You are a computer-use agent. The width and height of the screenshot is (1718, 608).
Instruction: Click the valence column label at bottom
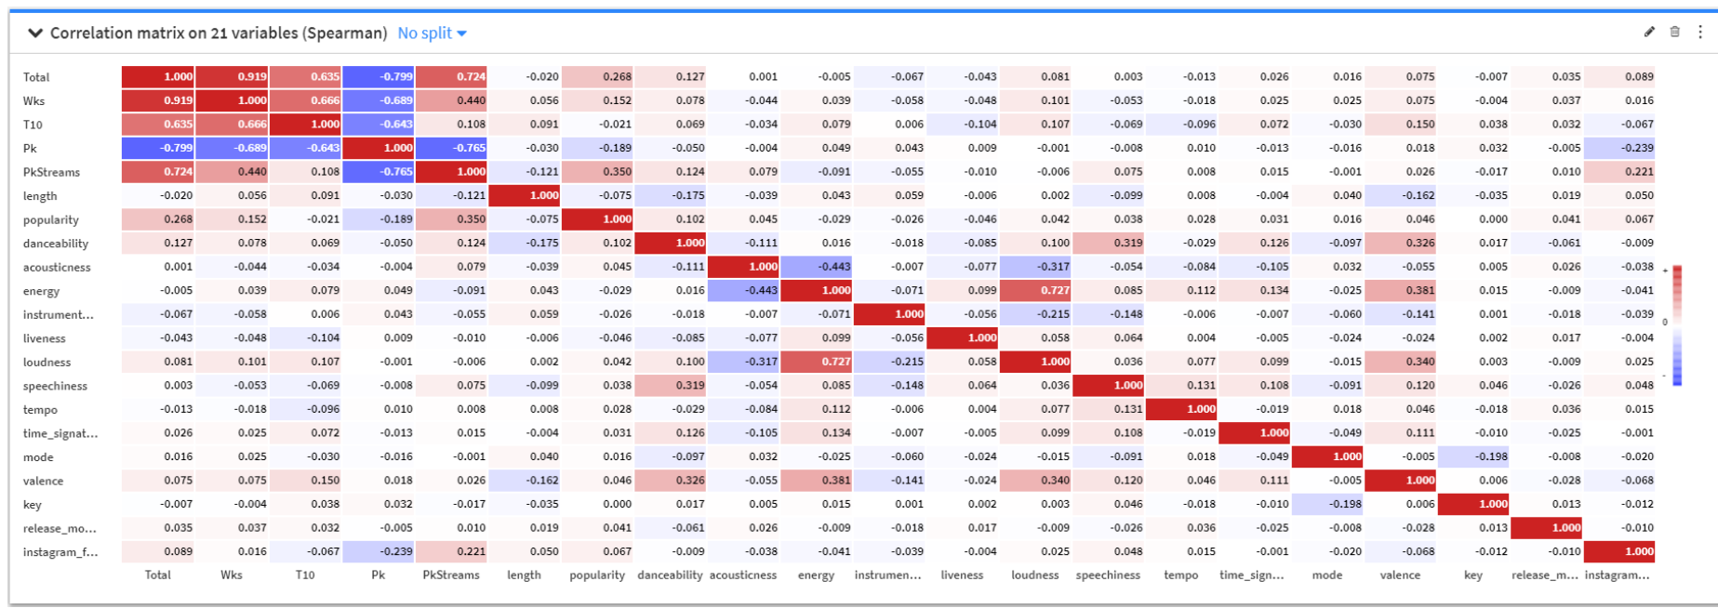1400,575
